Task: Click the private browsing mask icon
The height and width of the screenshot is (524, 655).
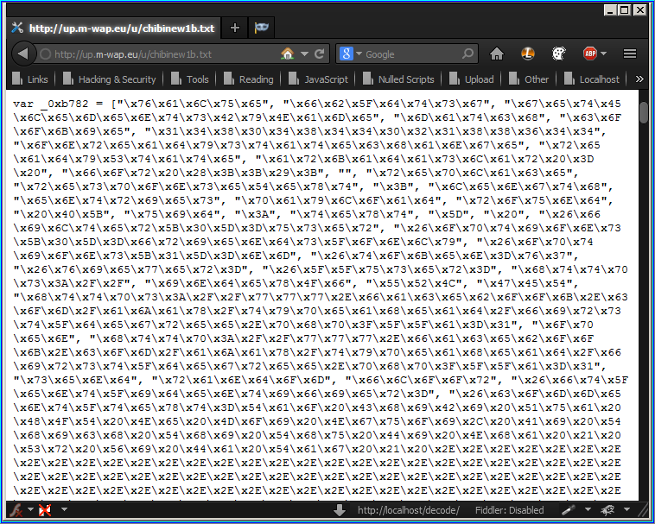Action: 262,28
